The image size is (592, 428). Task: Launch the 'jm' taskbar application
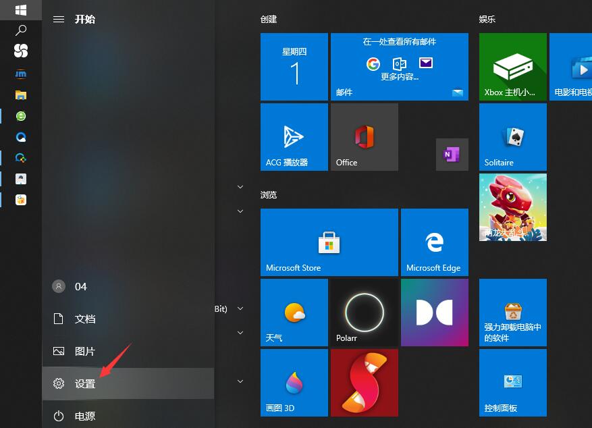click(x=21, y=74)
